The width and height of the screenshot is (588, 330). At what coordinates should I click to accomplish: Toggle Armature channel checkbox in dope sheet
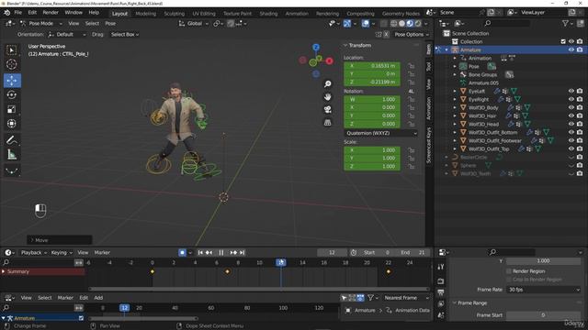click(x=81, y=318)
